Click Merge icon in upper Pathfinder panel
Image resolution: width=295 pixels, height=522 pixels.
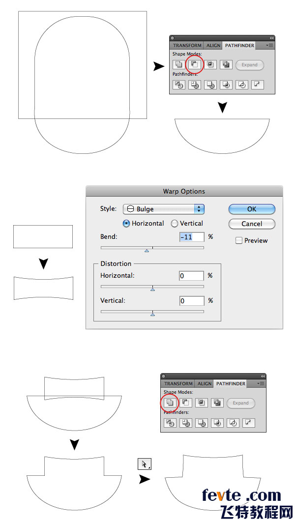[210, 85]
